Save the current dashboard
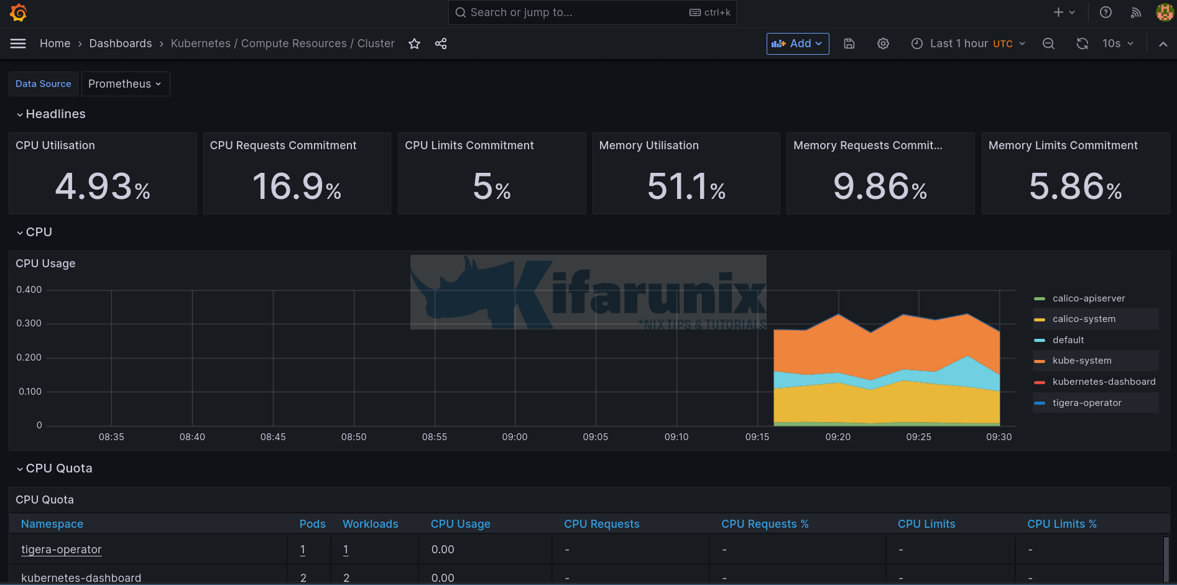 (849, 44)
